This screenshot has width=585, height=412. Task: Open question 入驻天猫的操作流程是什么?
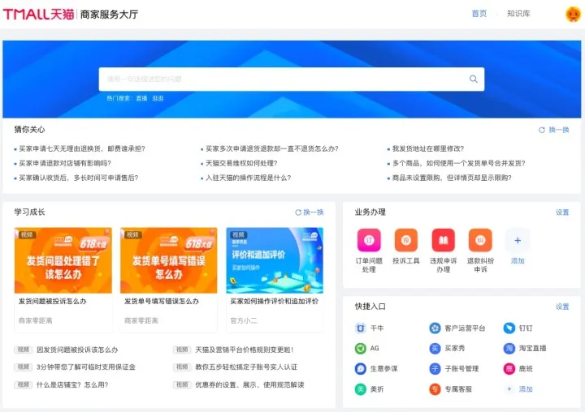pyautogui.click(x=248, y=178)
